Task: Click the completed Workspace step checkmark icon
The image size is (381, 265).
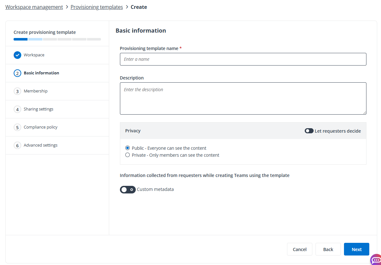Action: pyautogui.click(x=17, y=55)
